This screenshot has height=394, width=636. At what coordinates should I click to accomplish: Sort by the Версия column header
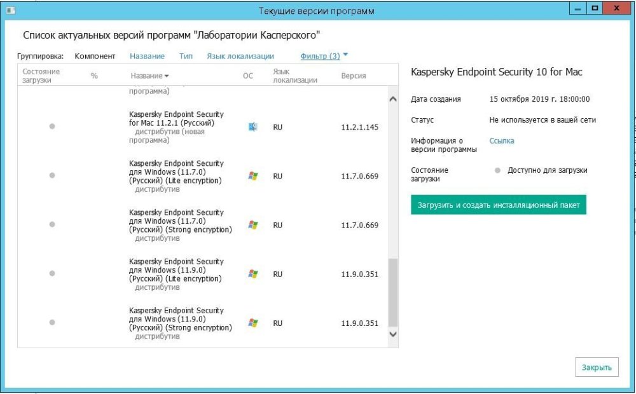coord(354,76)
